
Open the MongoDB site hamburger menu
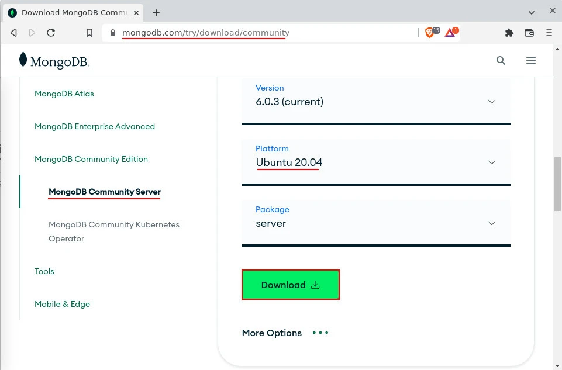[x=530, y=60]
